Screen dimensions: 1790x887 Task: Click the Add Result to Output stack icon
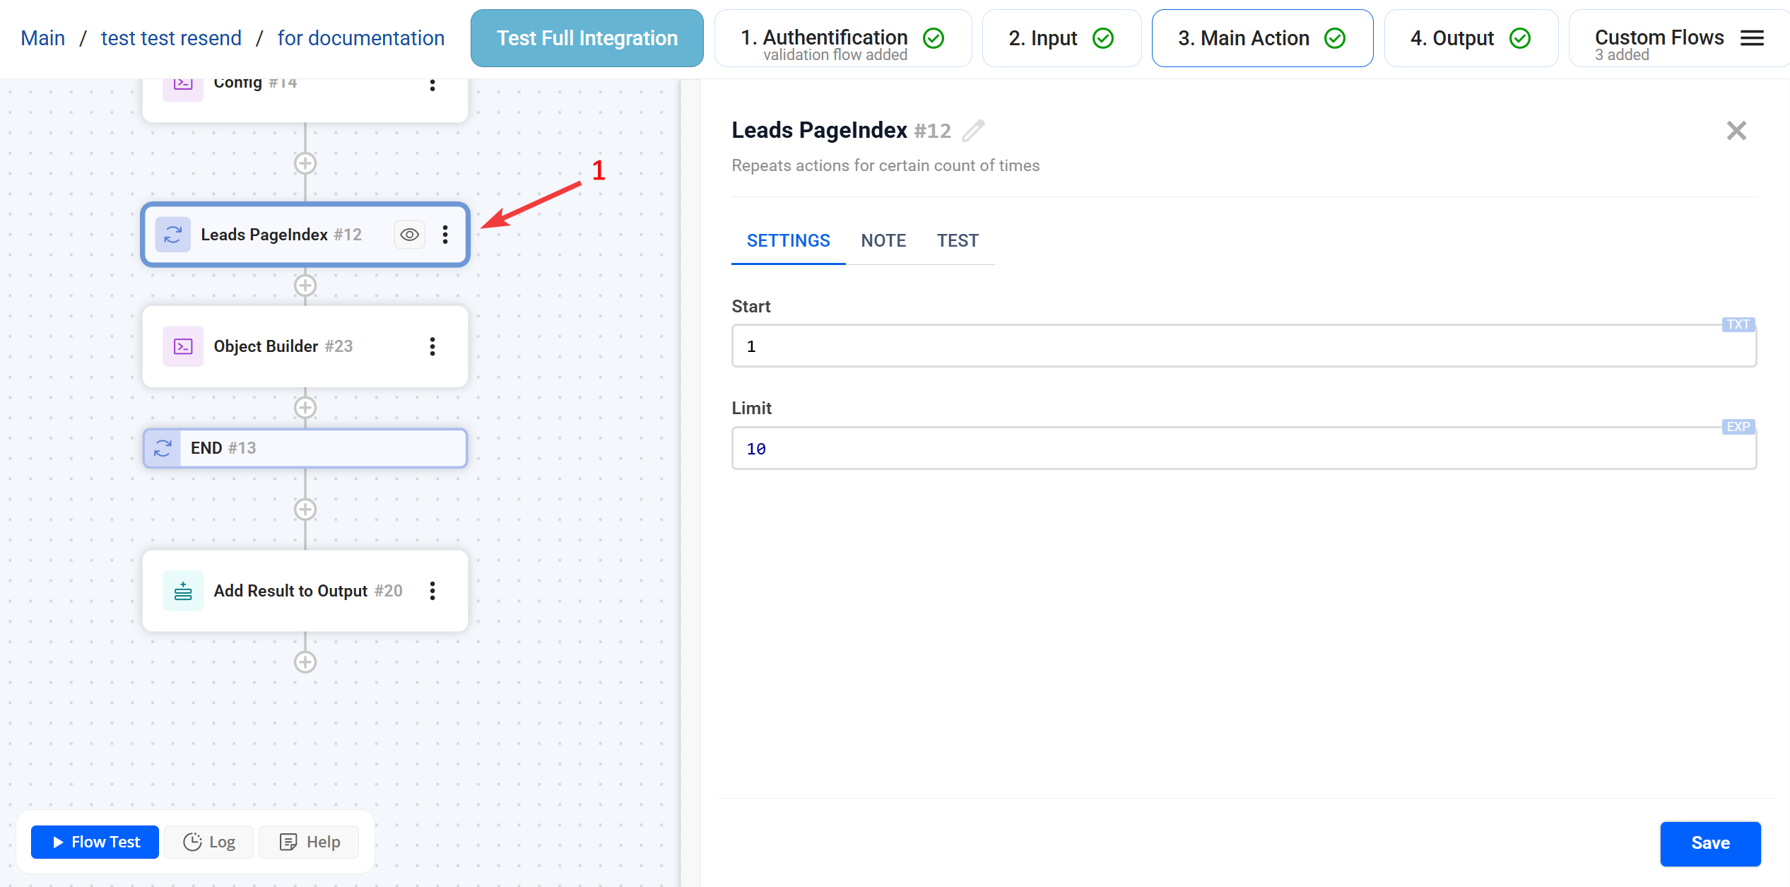182,591
